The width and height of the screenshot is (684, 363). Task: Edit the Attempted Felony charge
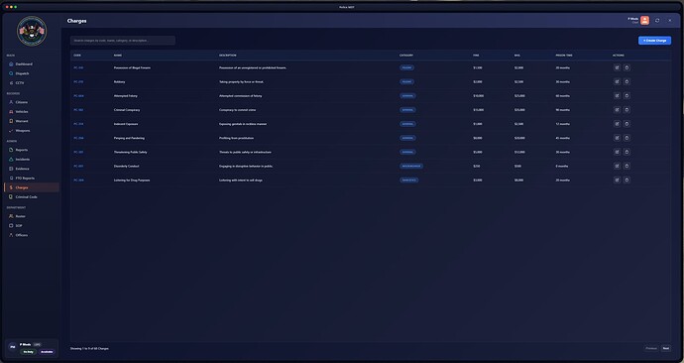pyautogui.click(x=617, y=95)
